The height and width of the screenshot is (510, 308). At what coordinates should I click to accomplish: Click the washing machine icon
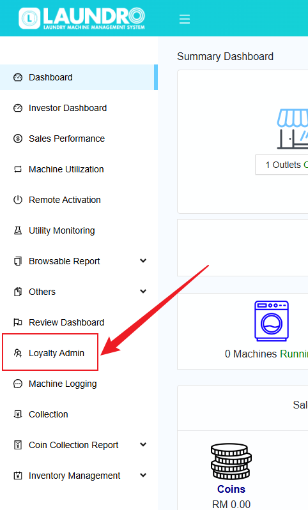[x=272, y=321]
